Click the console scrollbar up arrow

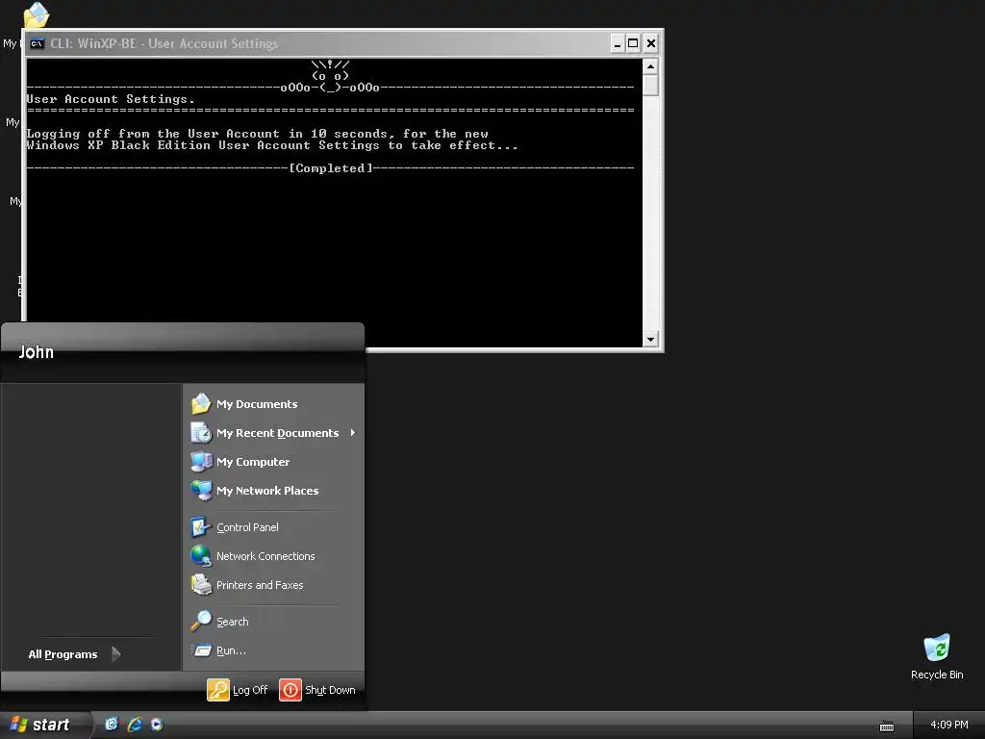pos(650,66)
